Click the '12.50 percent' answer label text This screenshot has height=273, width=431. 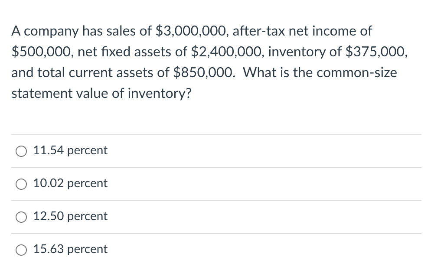[x=70, y=216]
